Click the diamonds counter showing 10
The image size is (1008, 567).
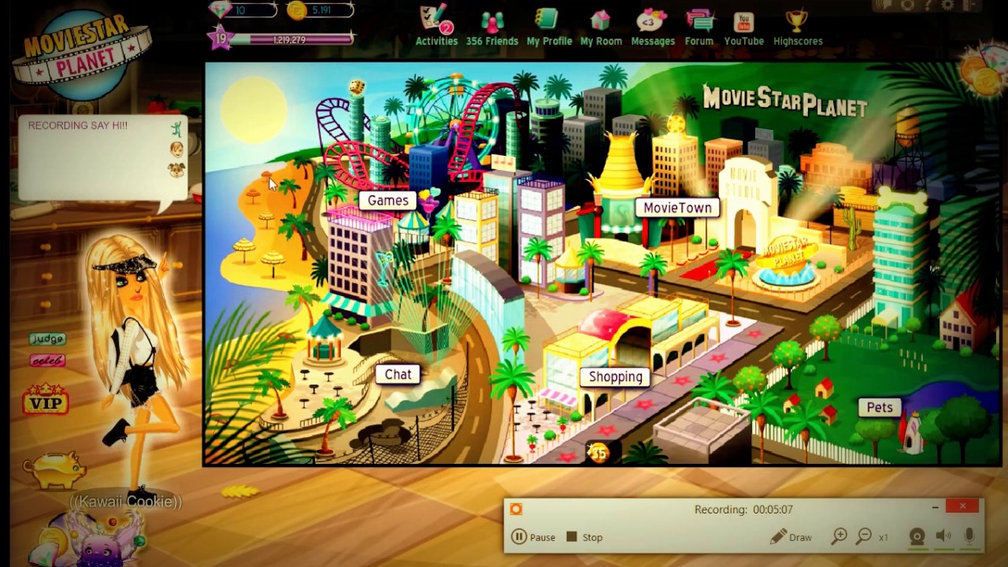pos(243,10)
